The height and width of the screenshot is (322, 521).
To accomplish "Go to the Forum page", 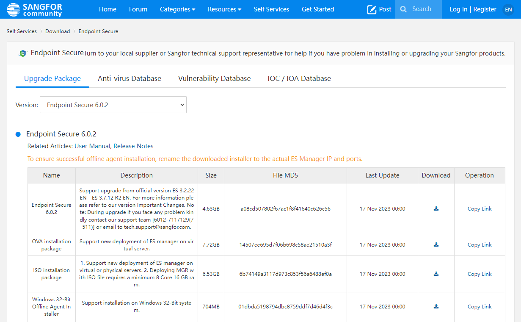I will (138, 9).
